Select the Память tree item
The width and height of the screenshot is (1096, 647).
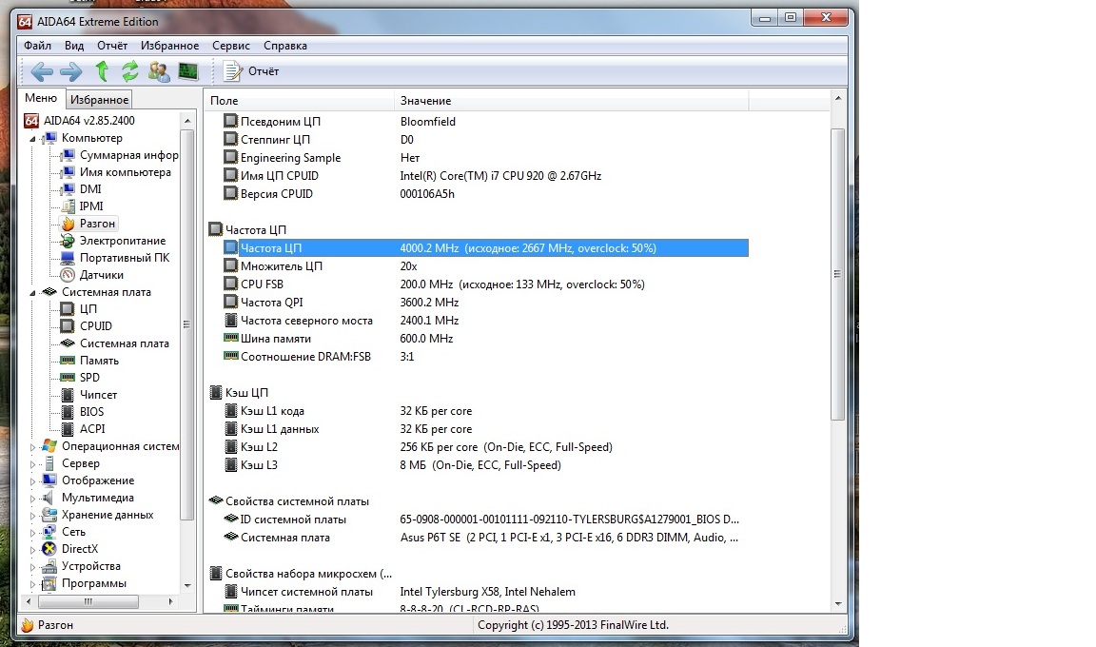coord(89,361)
